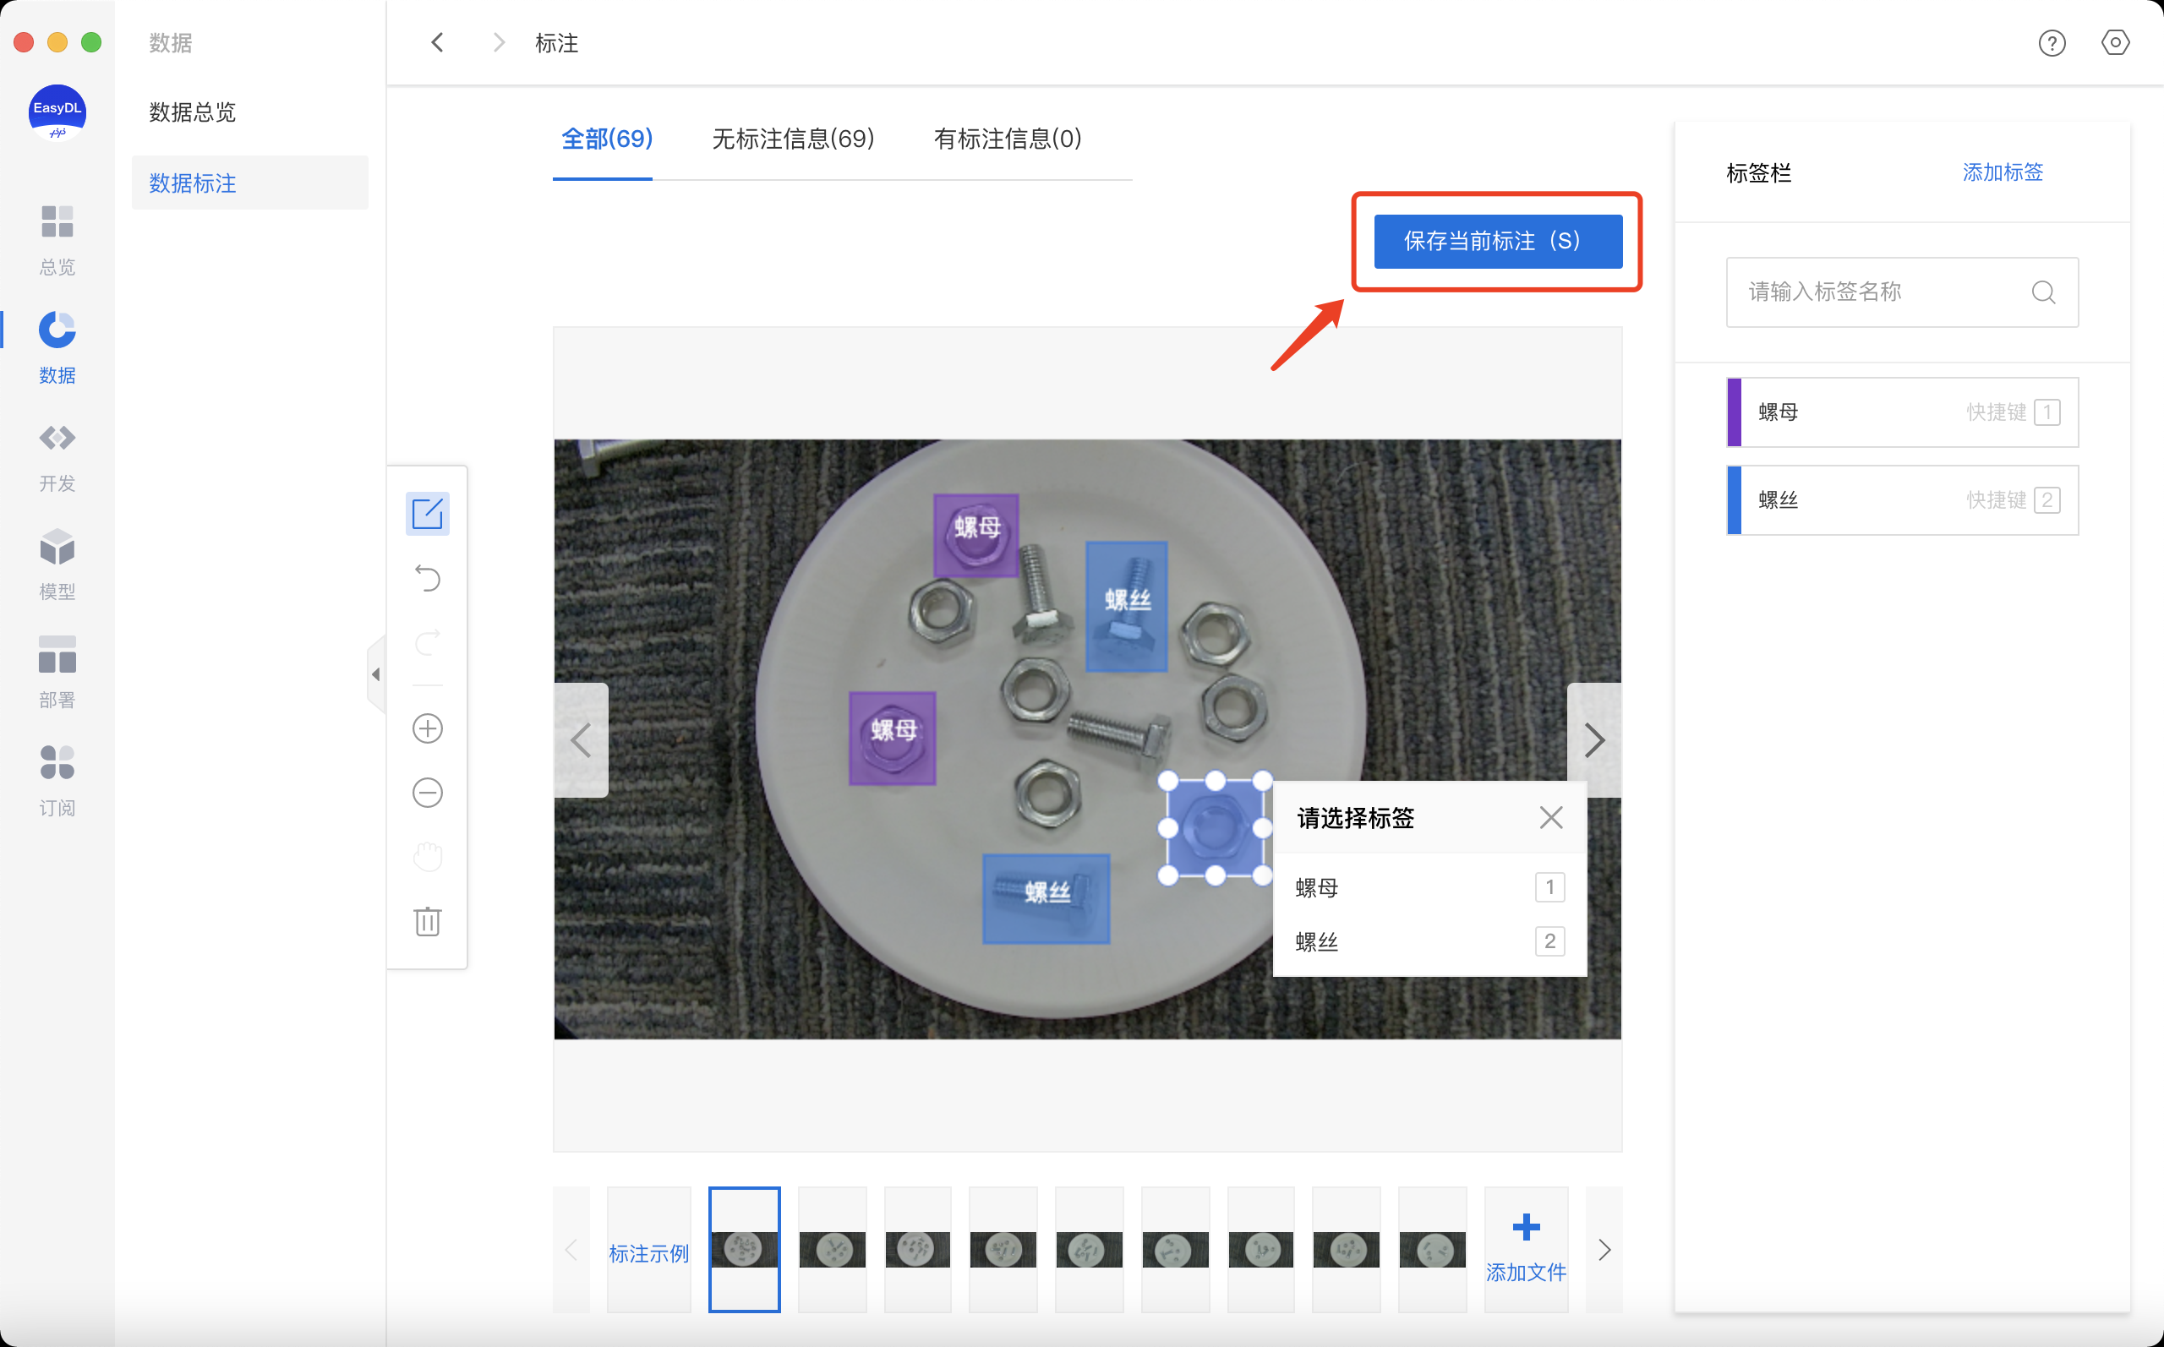Delete the selected annotation with trash icon
2164x1347 pixels.
pos(428,921)
